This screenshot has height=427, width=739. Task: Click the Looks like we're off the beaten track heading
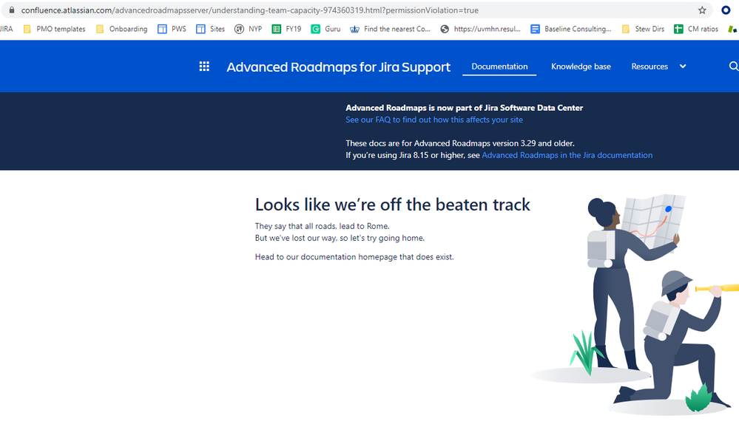393,205
